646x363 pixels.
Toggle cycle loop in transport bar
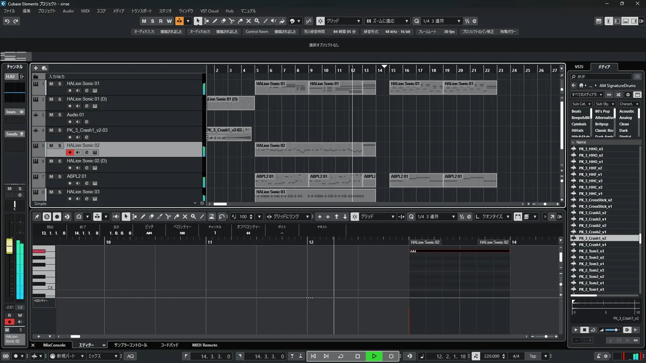pyautogui.click(x=340, y=356)
